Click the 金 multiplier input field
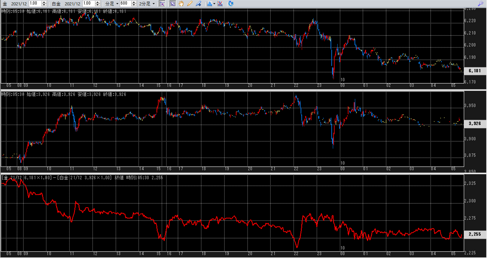Image resolution: width=487 pixels, height=258 pixels. point(35,4)
